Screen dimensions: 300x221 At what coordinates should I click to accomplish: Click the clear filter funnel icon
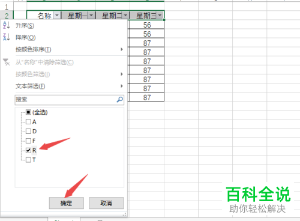pyautogui.click(x=6, y=62)
